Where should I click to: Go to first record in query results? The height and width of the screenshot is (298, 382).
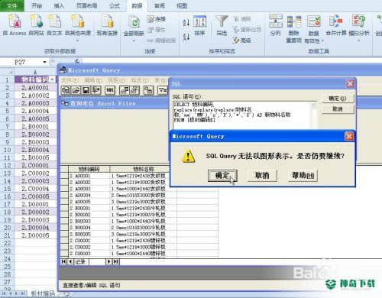(x=64, y=261)
